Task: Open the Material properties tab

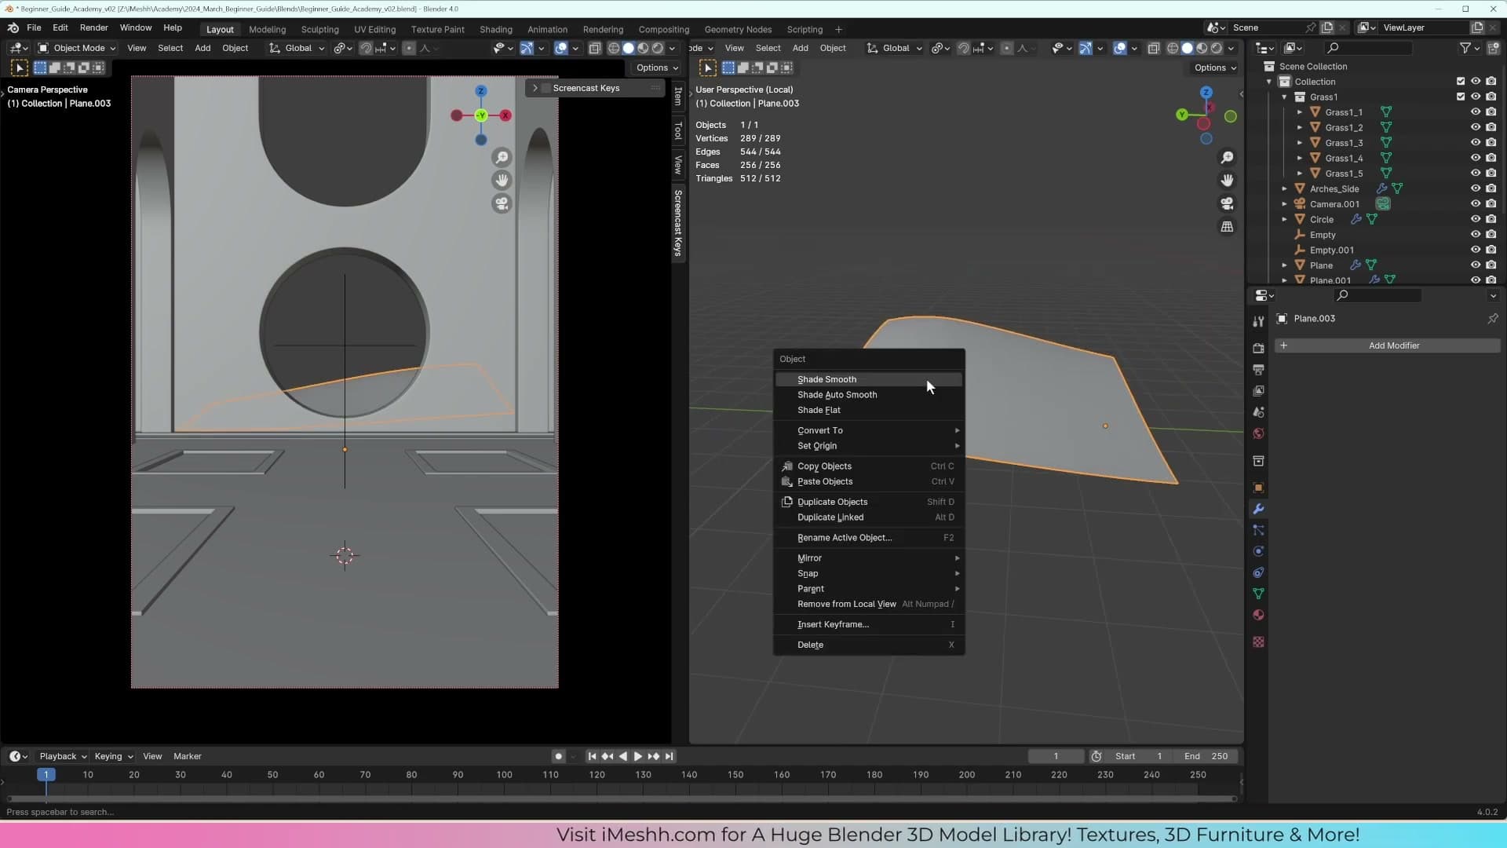Action: (1258, 615)
